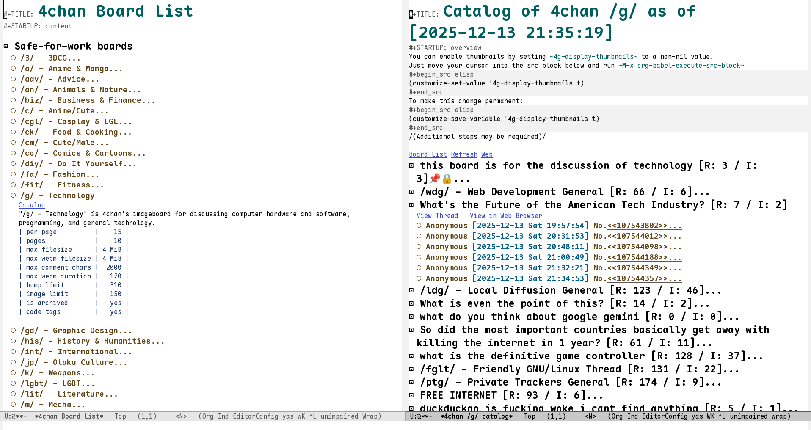Click the View Thread link
Image resolution: width=811 pixels, height=430 pixels.
[x=437, y=216]
